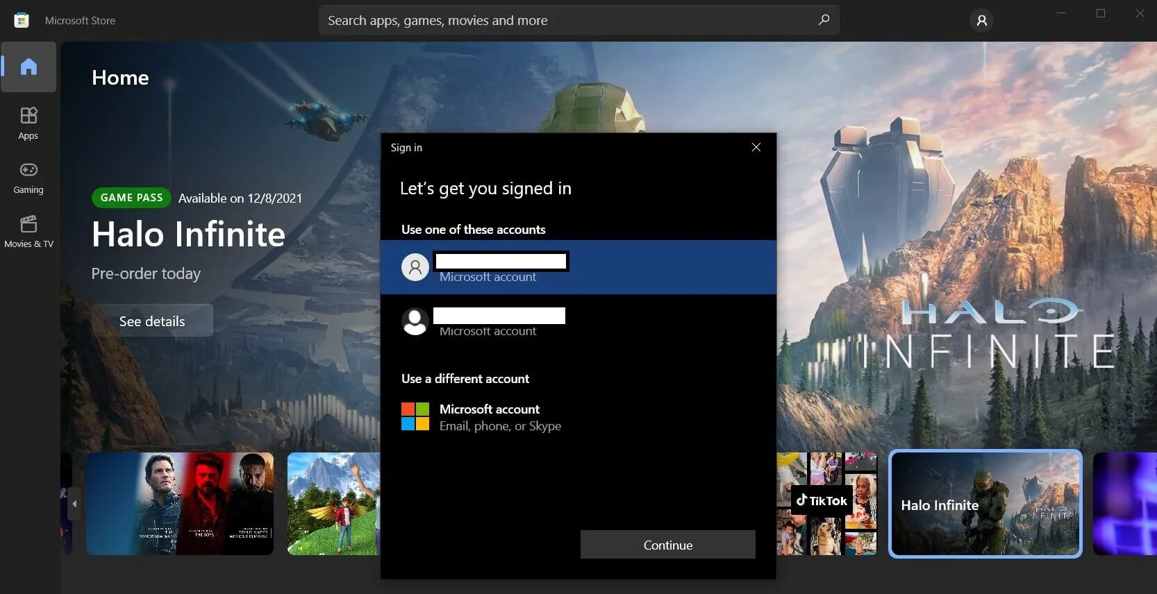Maximize the Microsoft Store window
The image size is (1157, 594).
click(1101, 13)
